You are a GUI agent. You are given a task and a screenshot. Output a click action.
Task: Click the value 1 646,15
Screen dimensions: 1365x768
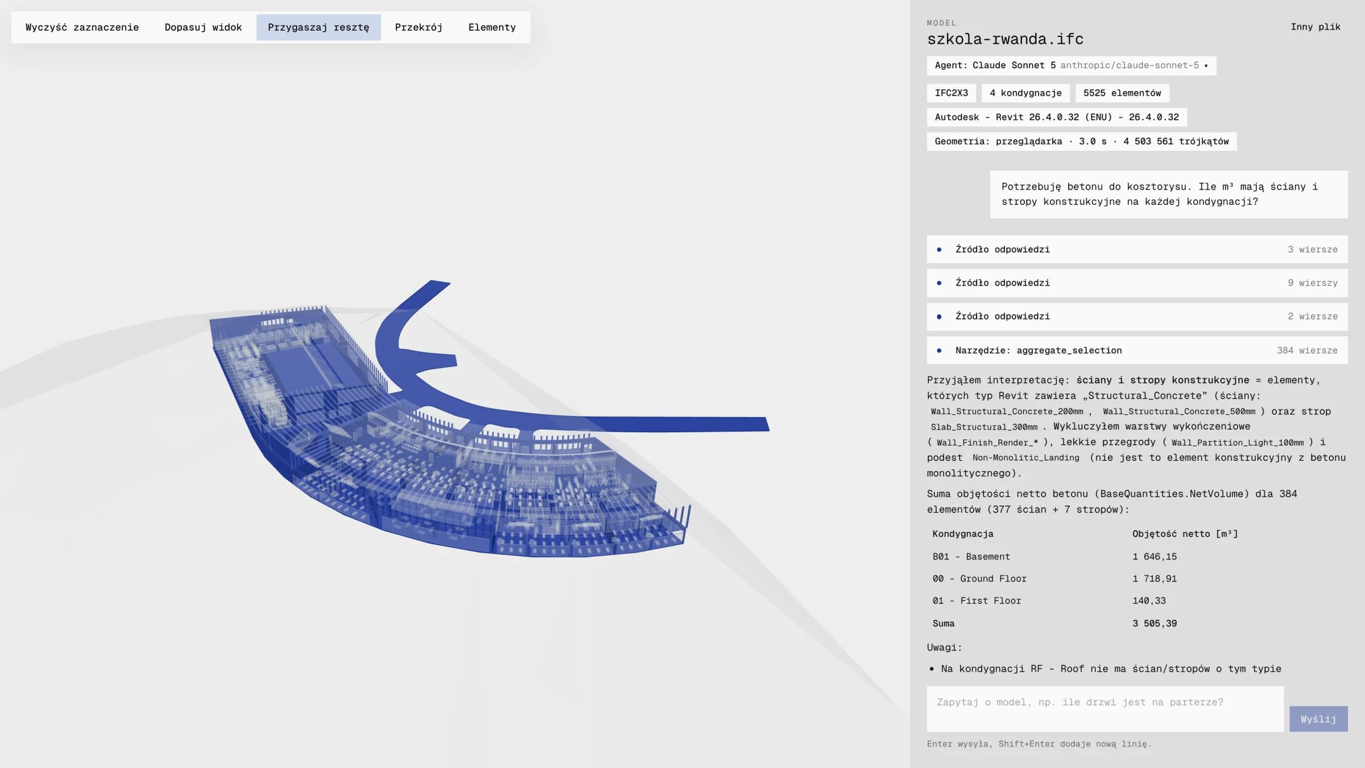click(x=1155, y=556)
